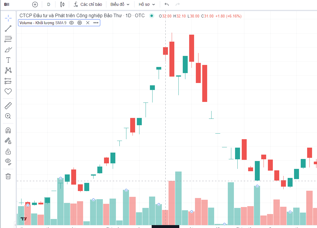The image size is (317, 228).
Task: Open more options for Volume indicator
Action: tap(96, 23)
